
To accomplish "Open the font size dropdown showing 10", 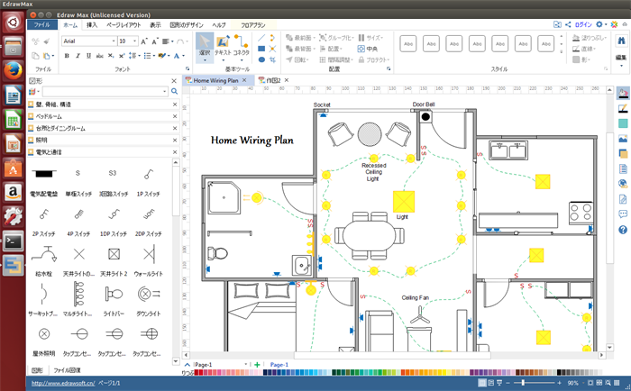I will (134, 41).
